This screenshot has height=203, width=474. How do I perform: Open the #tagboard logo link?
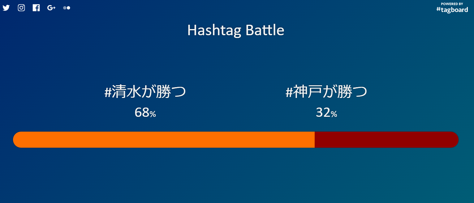tap(452, 10)
